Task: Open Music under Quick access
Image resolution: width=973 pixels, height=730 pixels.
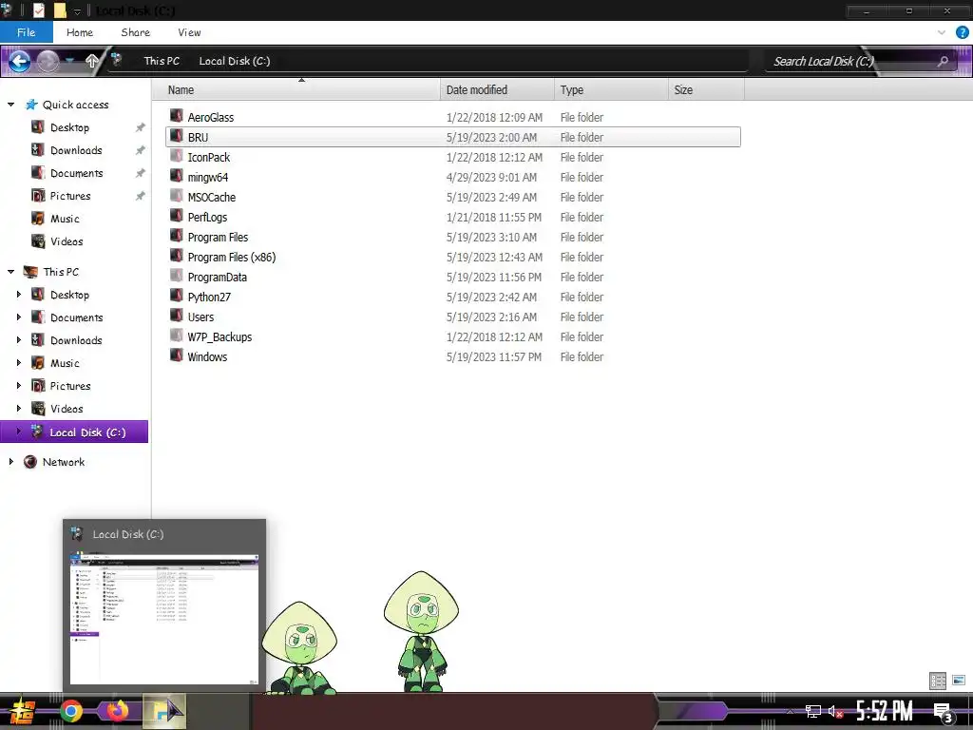Action: (x=65, y=219)
